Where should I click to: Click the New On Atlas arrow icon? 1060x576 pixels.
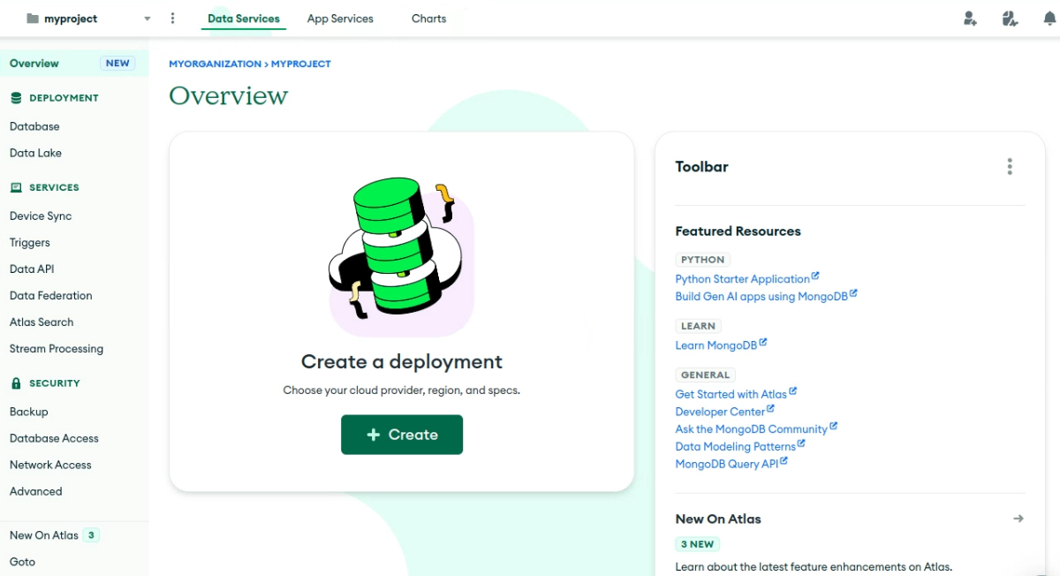(x=1018, y=519)
